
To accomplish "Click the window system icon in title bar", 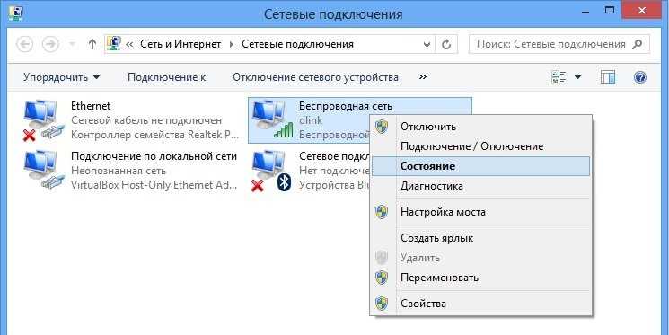I will click(x=15, y=13).
